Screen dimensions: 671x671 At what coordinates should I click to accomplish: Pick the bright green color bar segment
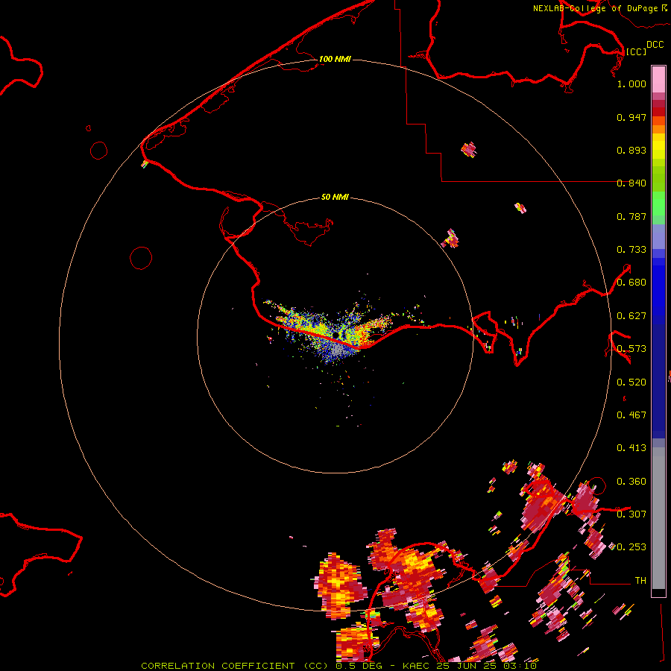click(658, 204)
